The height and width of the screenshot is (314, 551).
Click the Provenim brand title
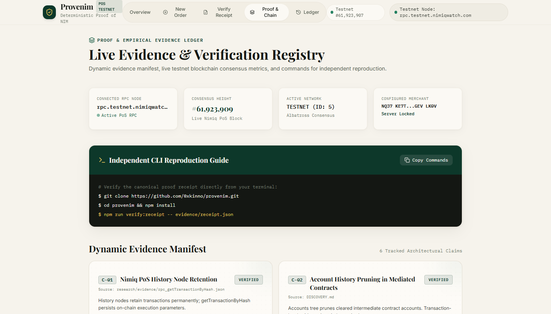pos(77,7)
